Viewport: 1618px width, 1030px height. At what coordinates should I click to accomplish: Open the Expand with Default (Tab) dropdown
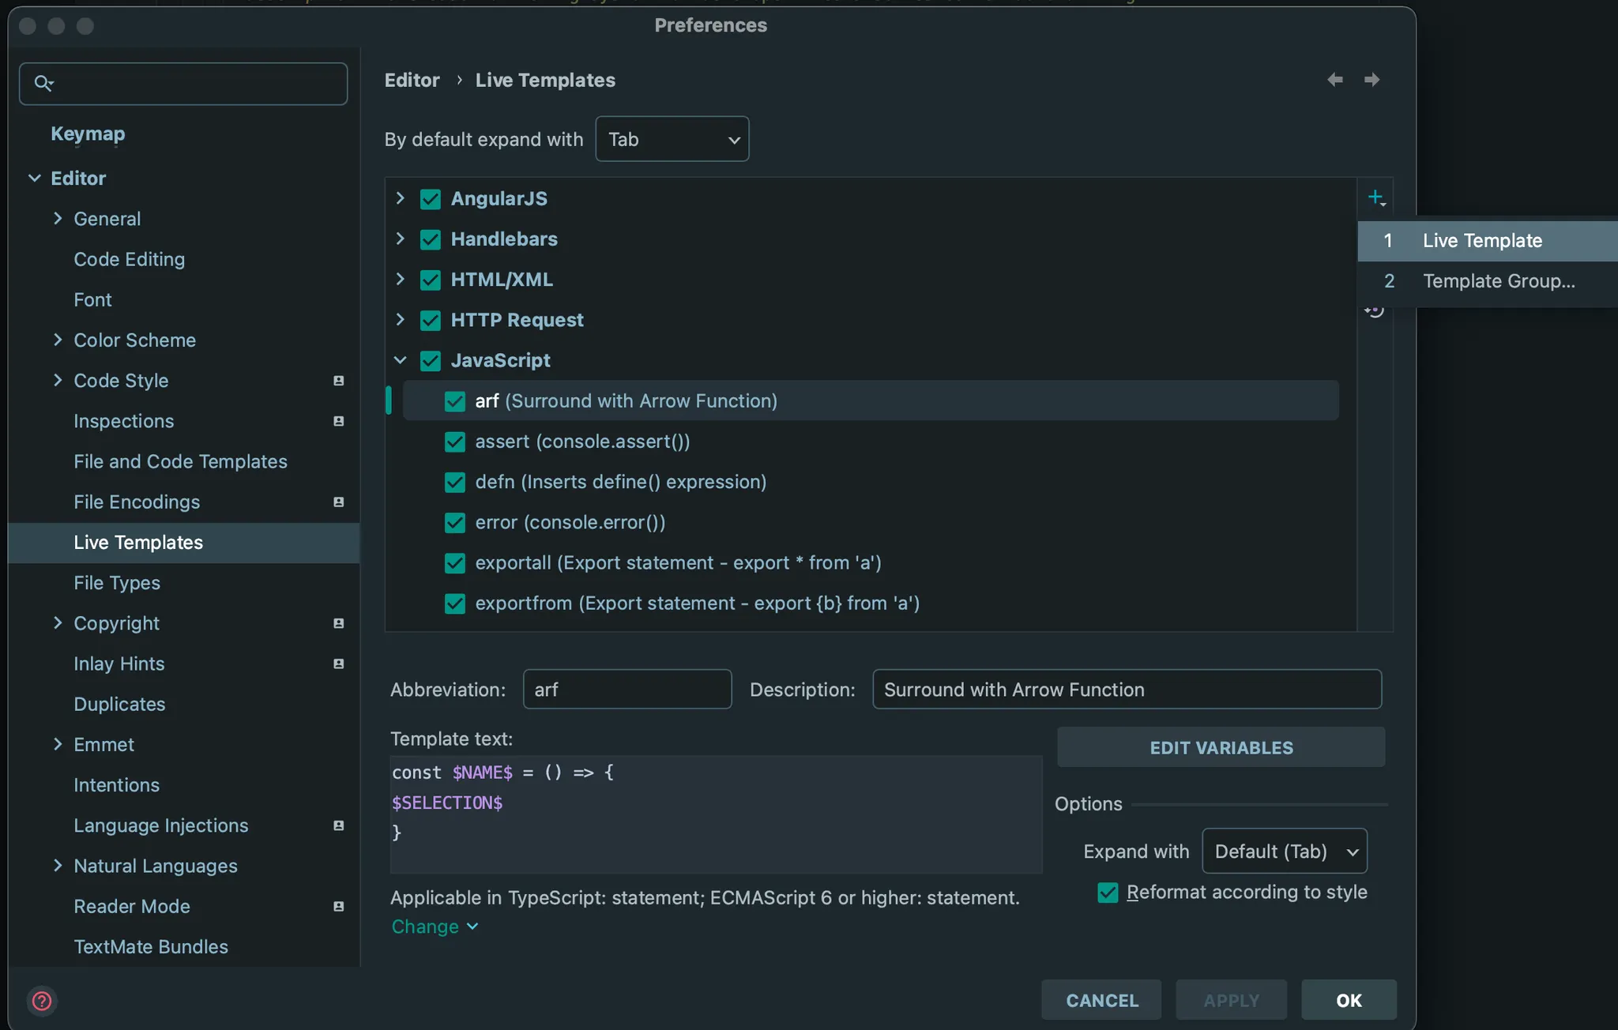click(1285, 851)
